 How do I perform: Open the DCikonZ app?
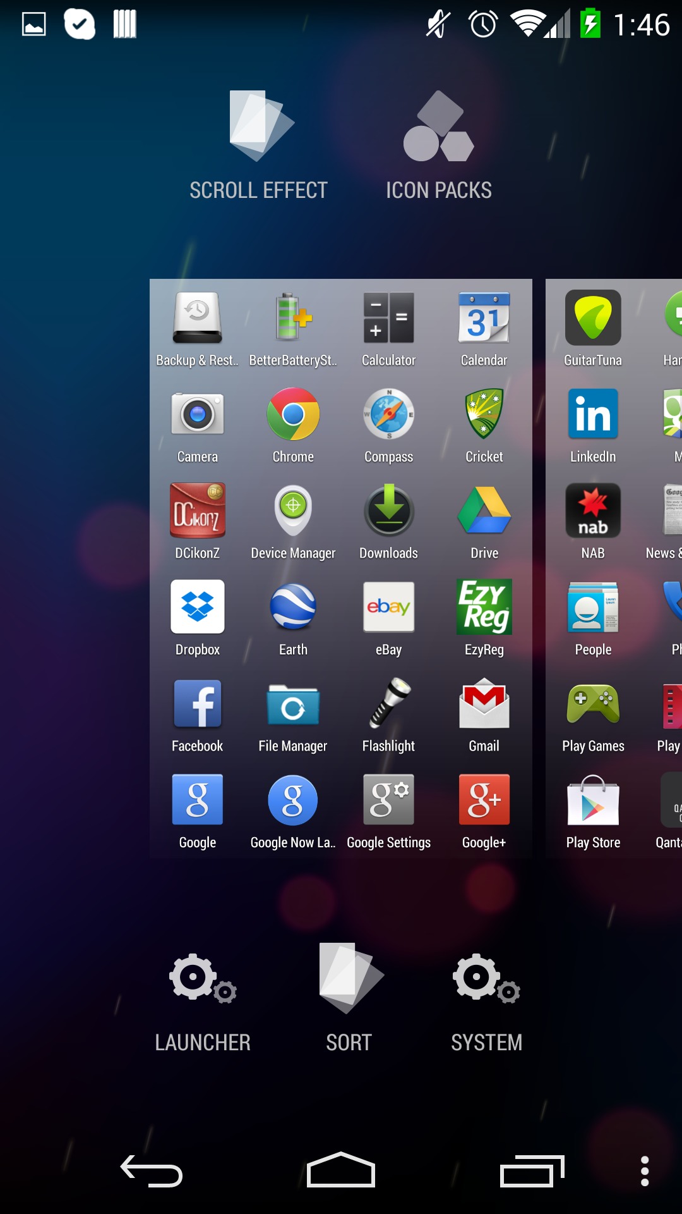point(198,522)
